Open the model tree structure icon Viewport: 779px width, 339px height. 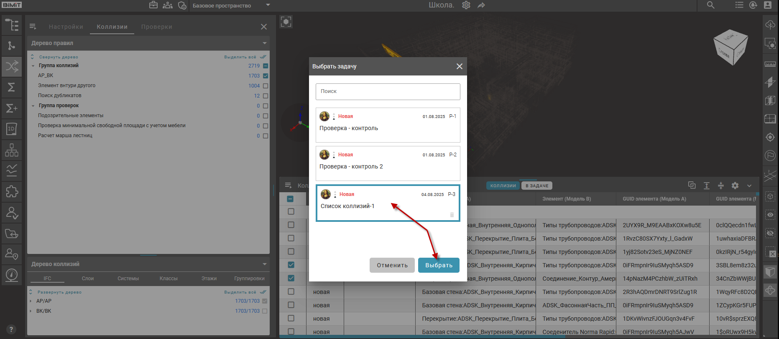[x=12, y=25]
